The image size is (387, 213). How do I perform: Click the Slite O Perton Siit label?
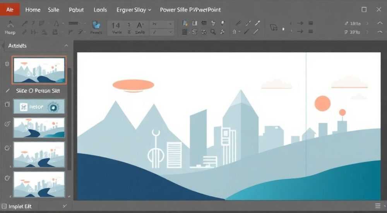(38, 91)
